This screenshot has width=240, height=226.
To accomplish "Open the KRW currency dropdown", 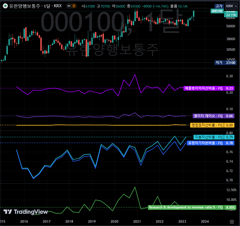I will [x=231, y=6].
